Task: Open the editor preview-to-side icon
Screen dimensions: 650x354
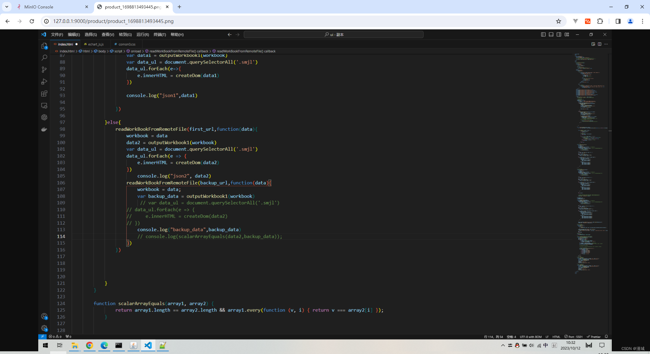Action: click(x=593, y=44)
